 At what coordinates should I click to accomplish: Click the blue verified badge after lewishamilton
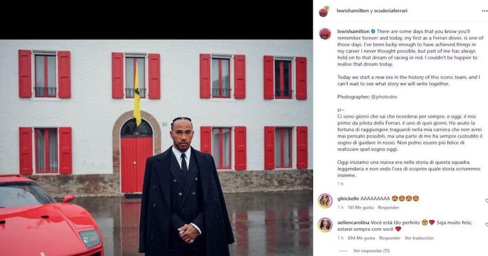(373, 31)
